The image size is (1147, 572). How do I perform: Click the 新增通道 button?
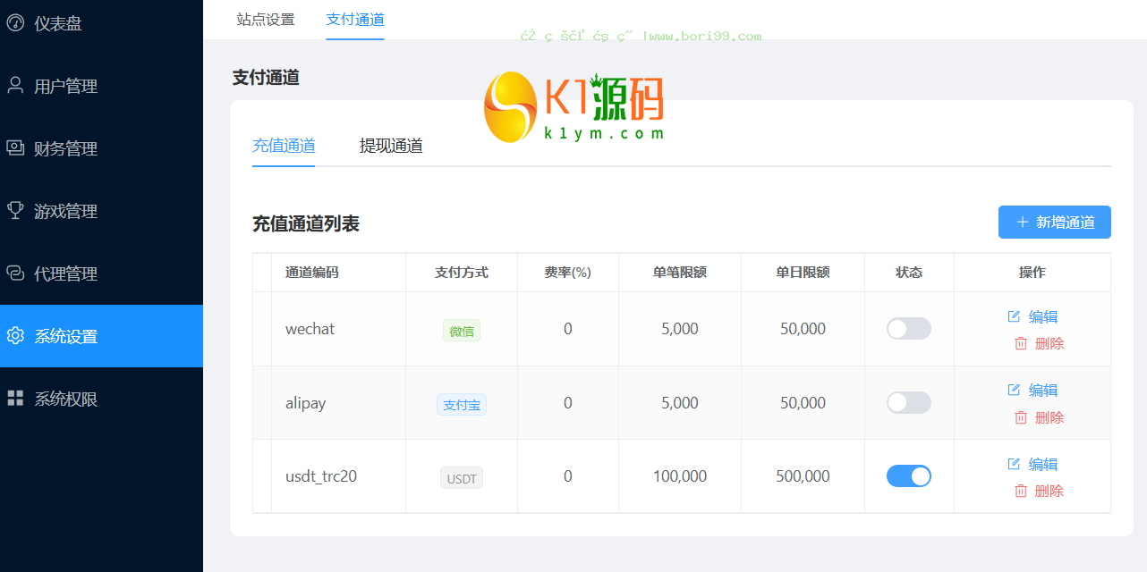click(x=1055, y=223)
